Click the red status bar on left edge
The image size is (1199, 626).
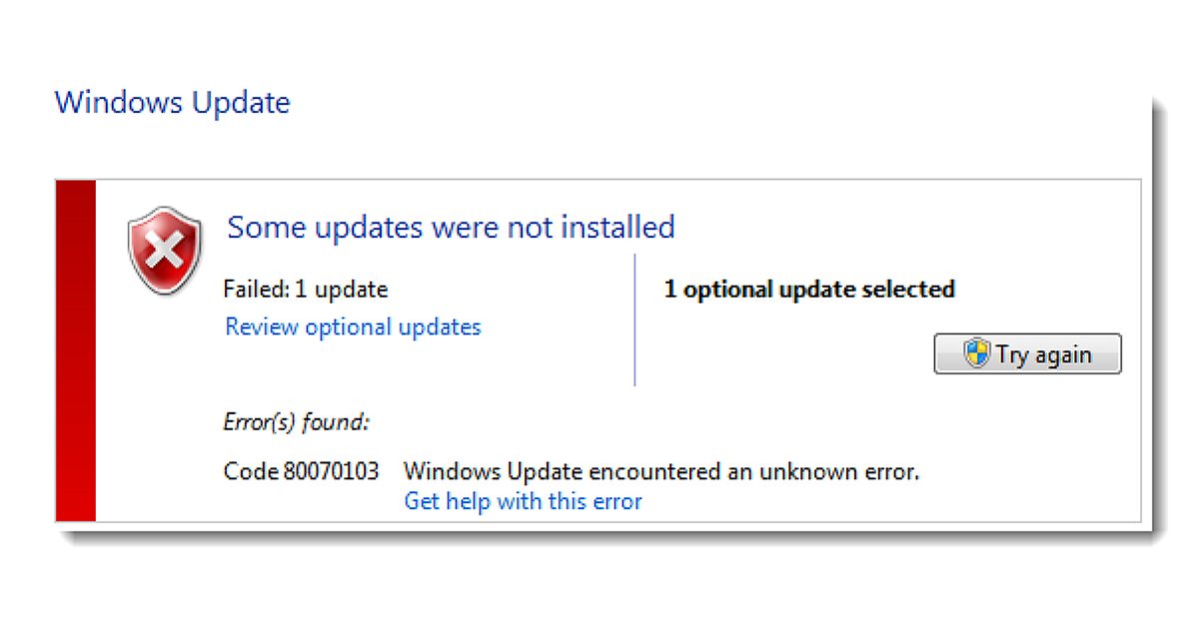(x=76, y=350)
